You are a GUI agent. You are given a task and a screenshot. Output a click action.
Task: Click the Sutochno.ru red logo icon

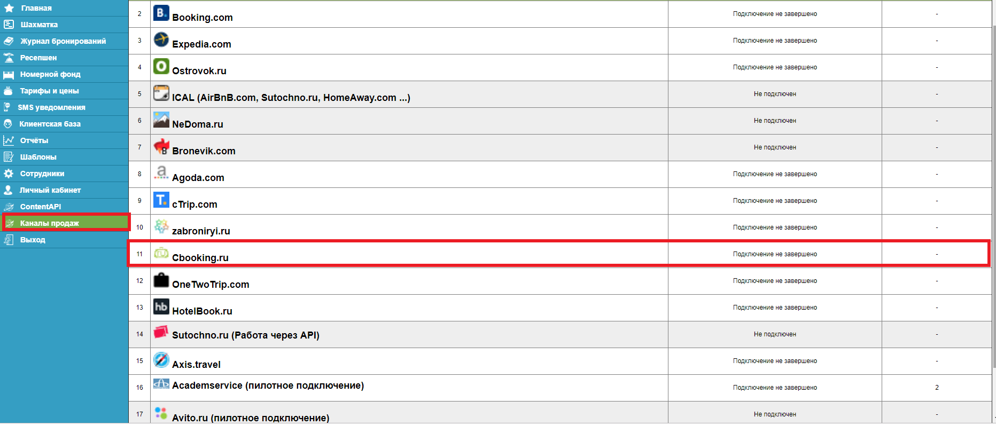click(x=161, y=332)
